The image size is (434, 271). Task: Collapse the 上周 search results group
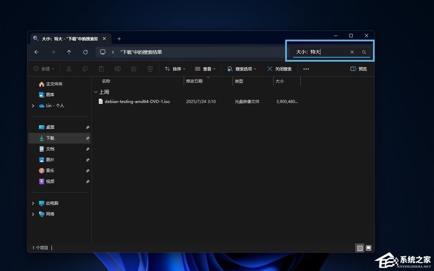[96, 92]
